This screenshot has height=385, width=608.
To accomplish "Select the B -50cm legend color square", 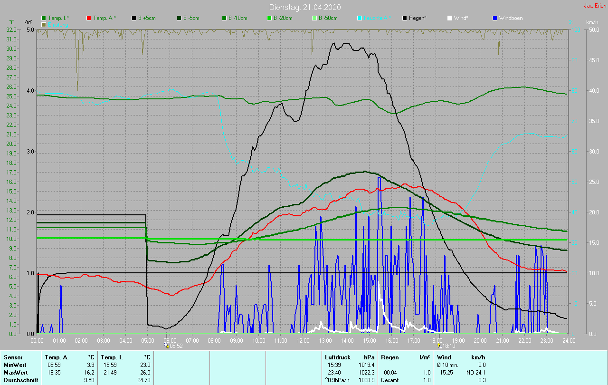I will coord(314,18).
